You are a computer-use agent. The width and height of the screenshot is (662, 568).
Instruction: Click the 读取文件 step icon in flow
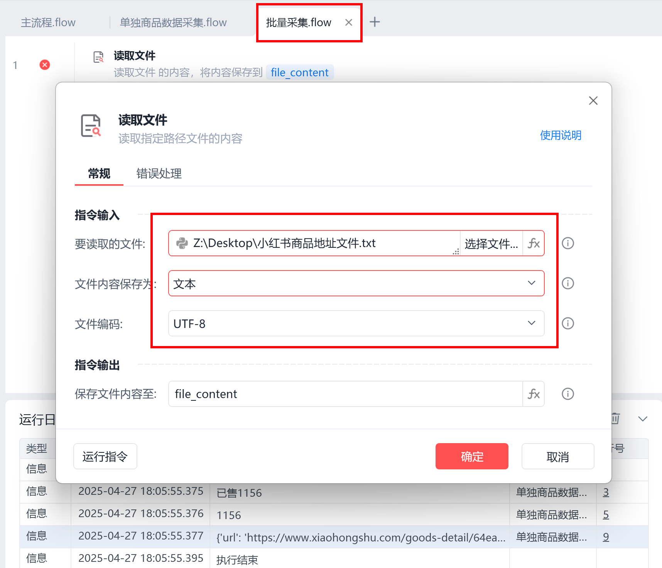99,57
